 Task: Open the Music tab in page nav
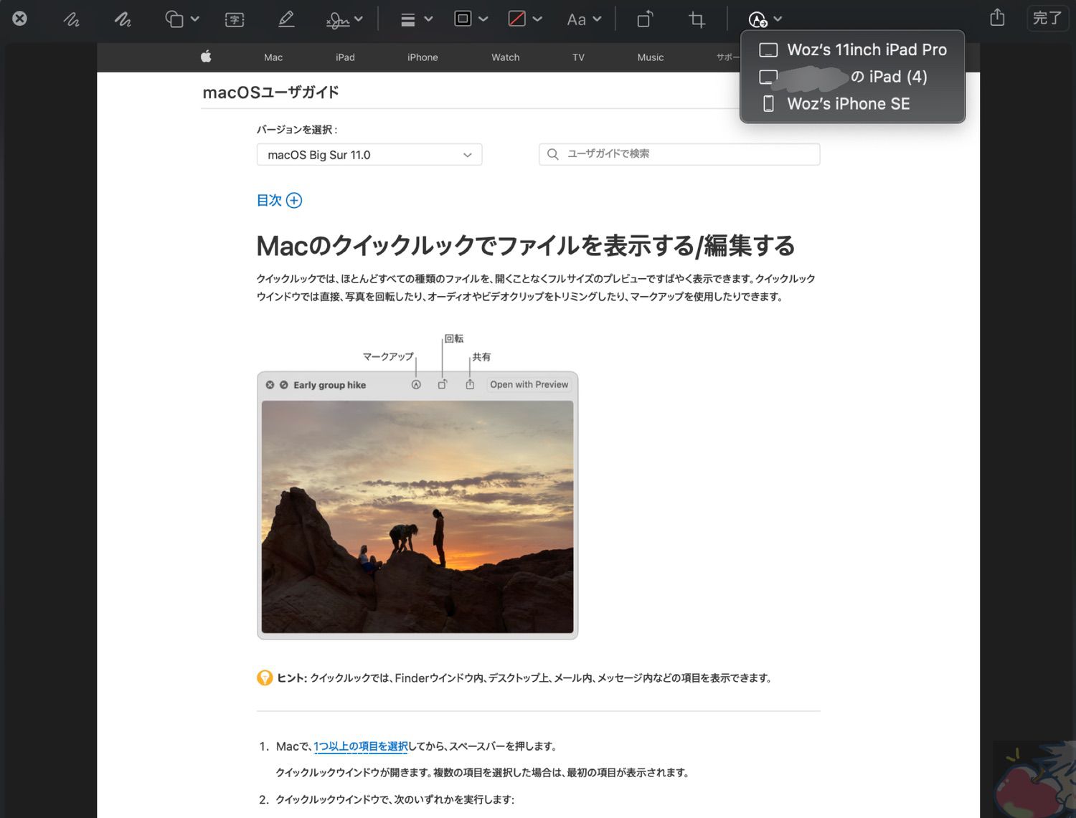point(651,57)
